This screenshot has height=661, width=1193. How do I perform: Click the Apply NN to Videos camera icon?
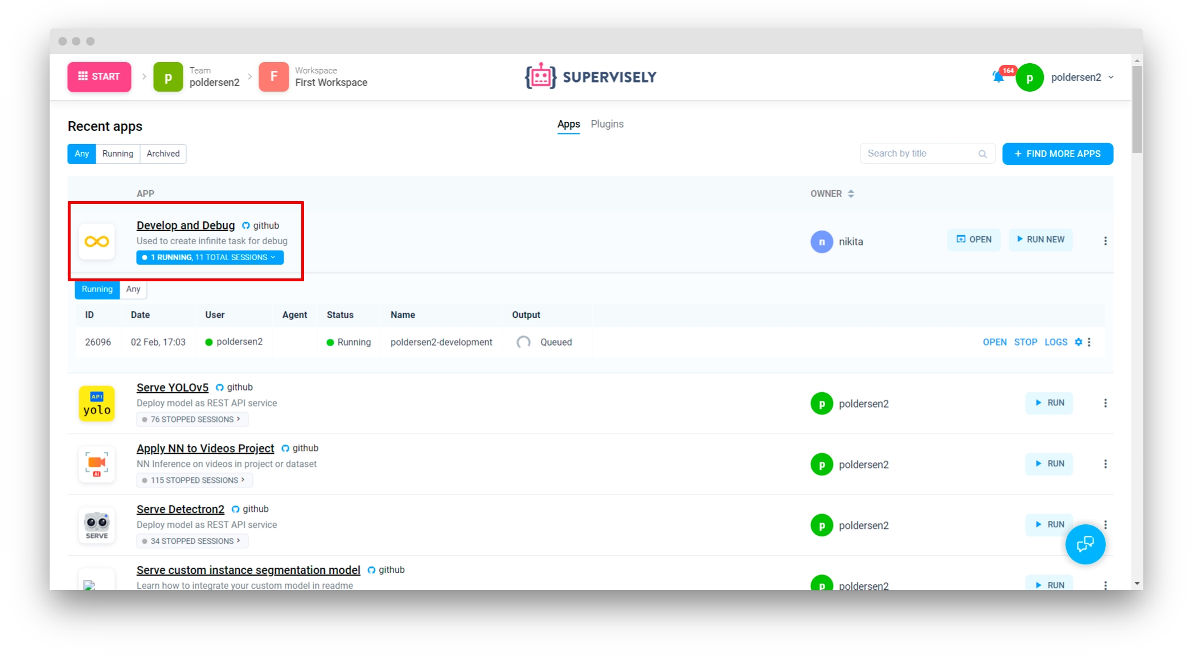(97, 464)
